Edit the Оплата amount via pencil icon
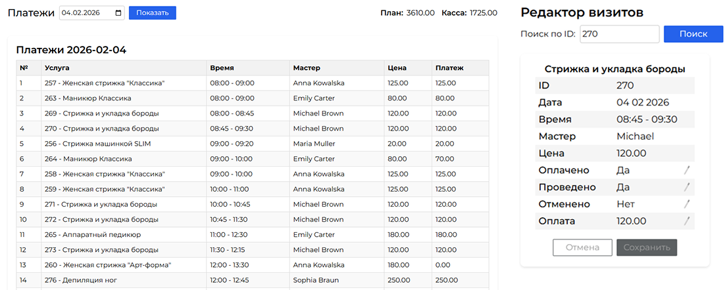 point(687,221)
